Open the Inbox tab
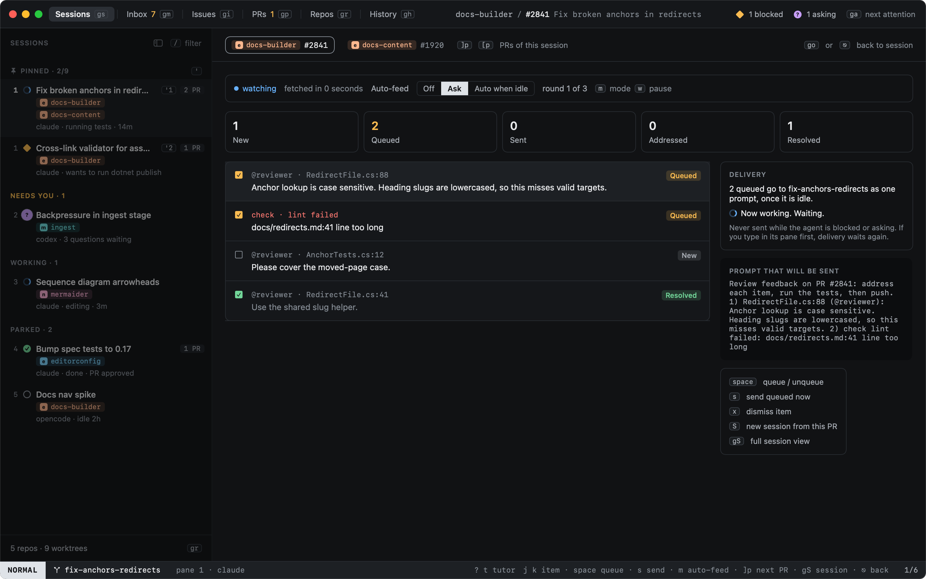The height and width of the screenshot is (579, 926). pos(150,14)
